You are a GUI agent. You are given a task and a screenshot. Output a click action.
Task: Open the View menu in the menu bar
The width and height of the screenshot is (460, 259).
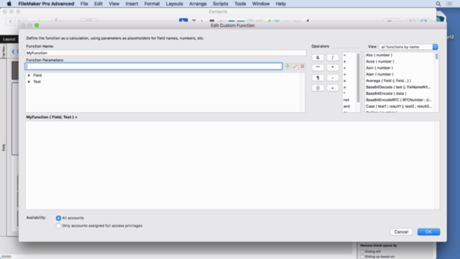[x=114, y=4]
